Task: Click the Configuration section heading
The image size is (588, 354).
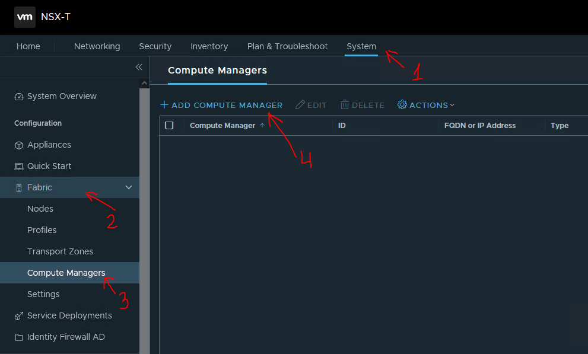Action: pyautogui.click(x=38, y=123)
